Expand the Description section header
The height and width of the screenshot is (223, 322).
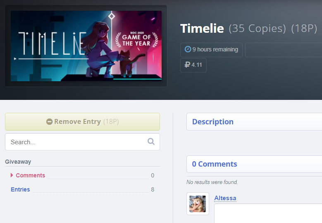point(254,122)
